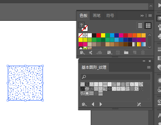Choose the grid texture, last in third row
The width and height of the screenshot is (161, 125).
[100, 93]
